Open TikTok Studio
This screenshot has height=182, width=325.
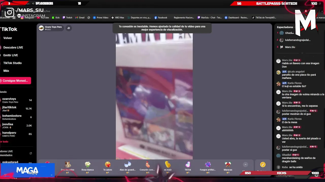[x=12, y=63]
